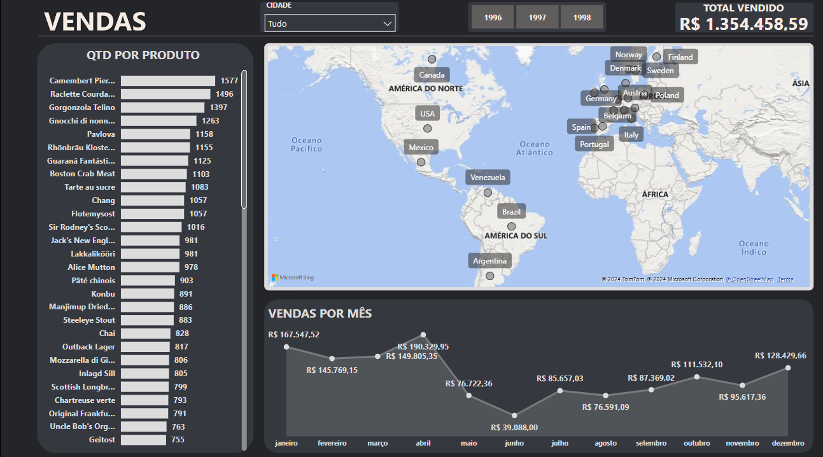Select the Outback Lager bar
This screenshot has width=823, height=457.
tap(145, 347)
